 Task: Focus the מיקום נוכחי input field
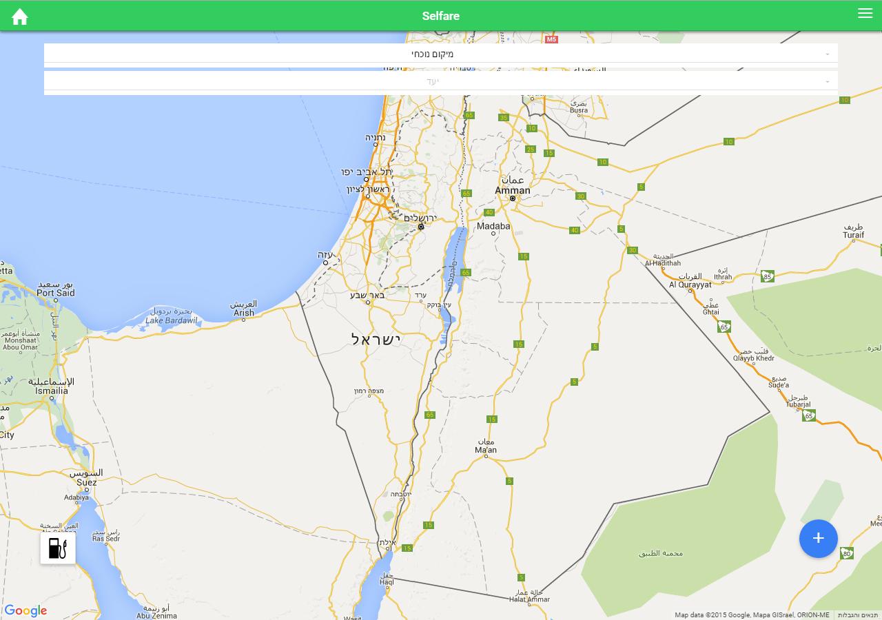pyautogui.click(x=441, y=54)
